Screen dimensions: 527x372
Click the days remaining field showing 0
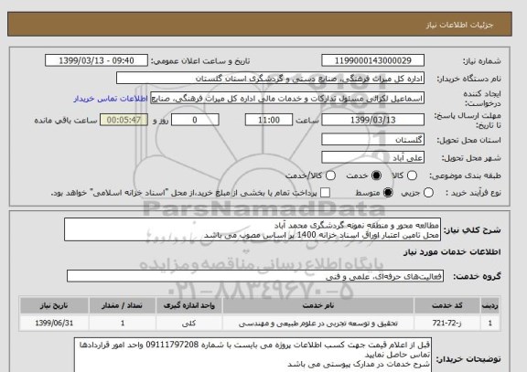pos(195,120)
